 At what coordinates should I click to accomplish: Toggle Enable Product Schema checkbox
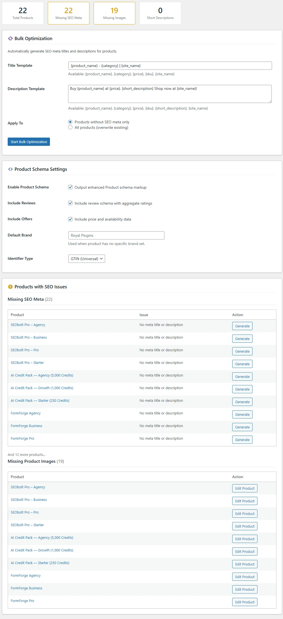coord(70,187)
